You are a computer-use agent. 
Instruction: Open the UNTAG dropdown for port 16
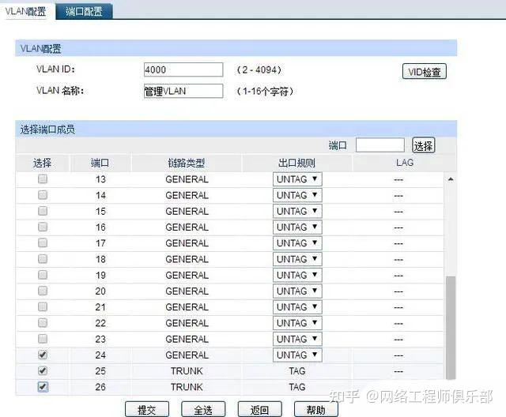pos(297,227)
